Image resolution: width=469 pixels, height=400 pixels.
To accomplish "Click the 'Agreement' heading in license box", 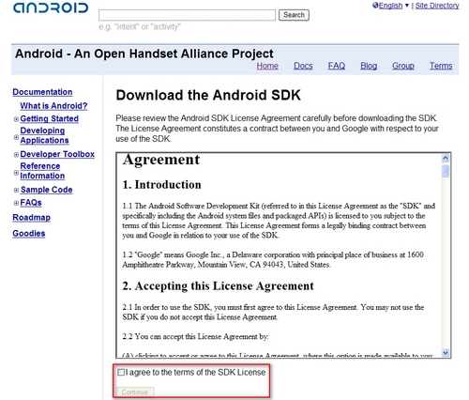I will (161, 160).
